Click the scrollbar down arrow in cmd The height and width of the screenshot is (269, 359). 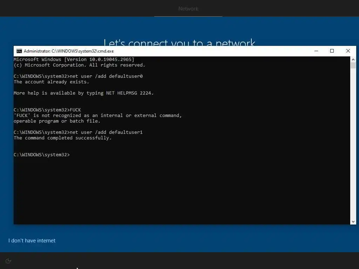click(x=353, y=221)
